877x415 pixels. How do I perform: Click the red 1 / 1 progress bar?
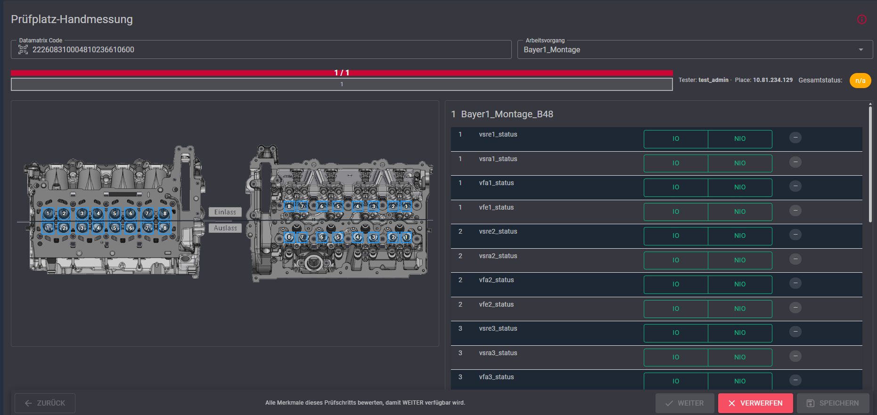click(342, 73)
